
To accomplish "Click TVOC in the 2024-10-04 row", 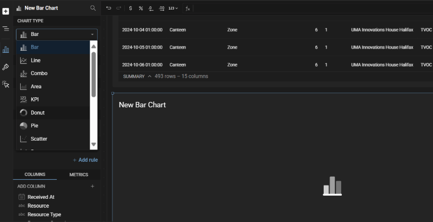I will coord(426,30).
